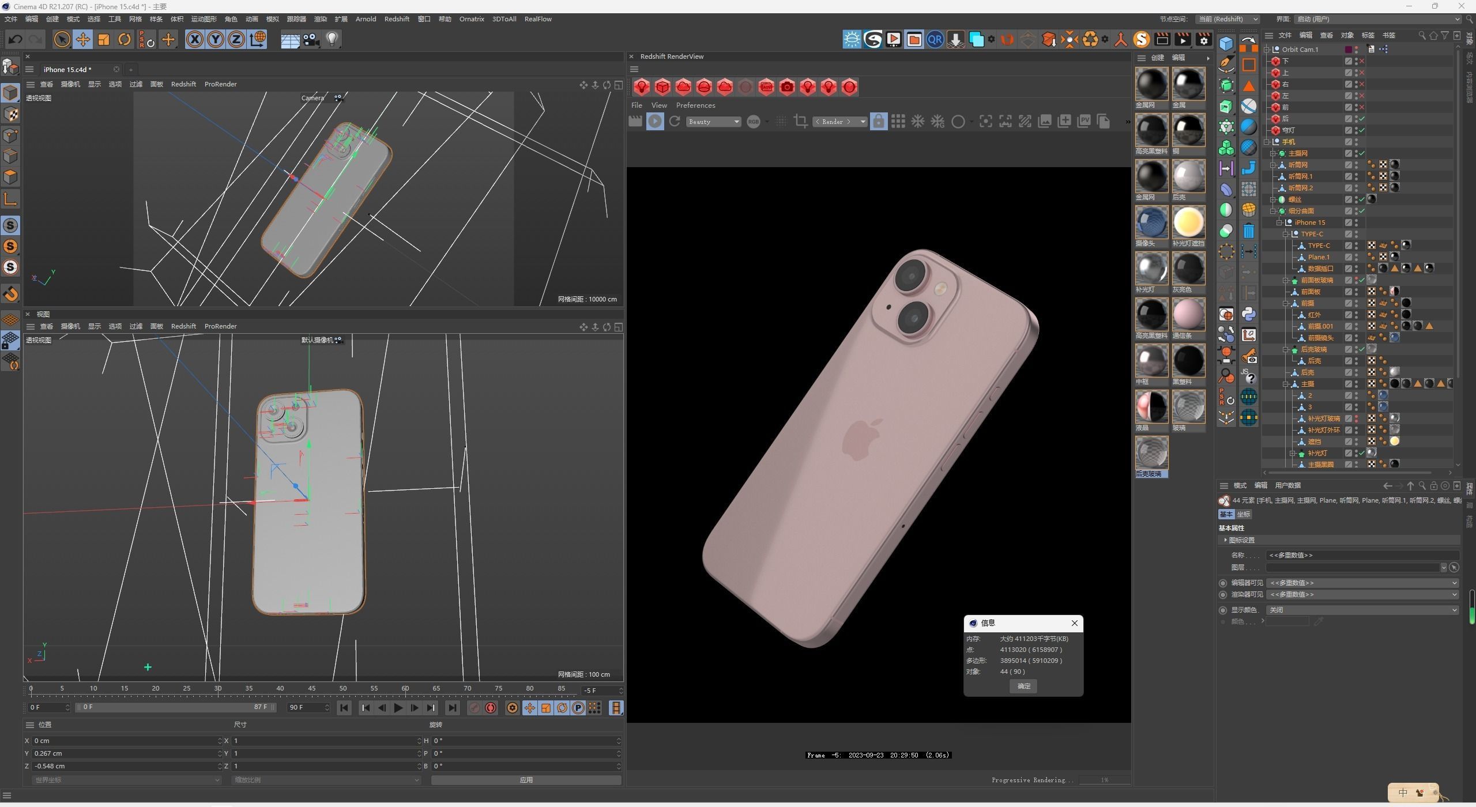
Task: Add a floor grid object
Action: pos(290,39)
